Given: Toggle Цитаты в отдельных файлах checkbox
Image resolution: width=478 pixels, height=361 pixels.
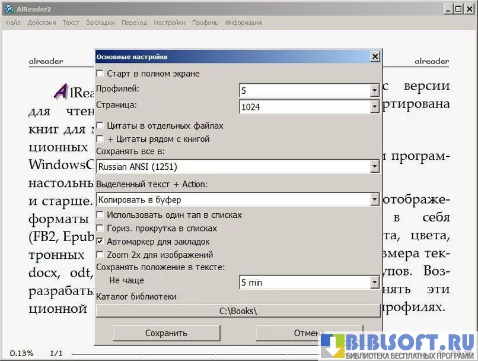Looking at the screenshot, I should (100, 126).
